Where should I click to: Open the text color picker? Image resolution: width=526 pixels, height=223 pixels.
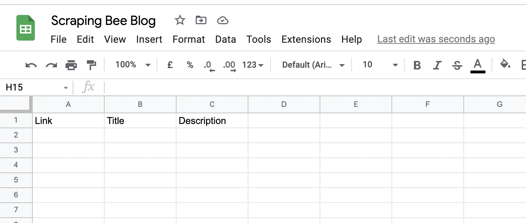pyautogui.click(x=478, y=65)
